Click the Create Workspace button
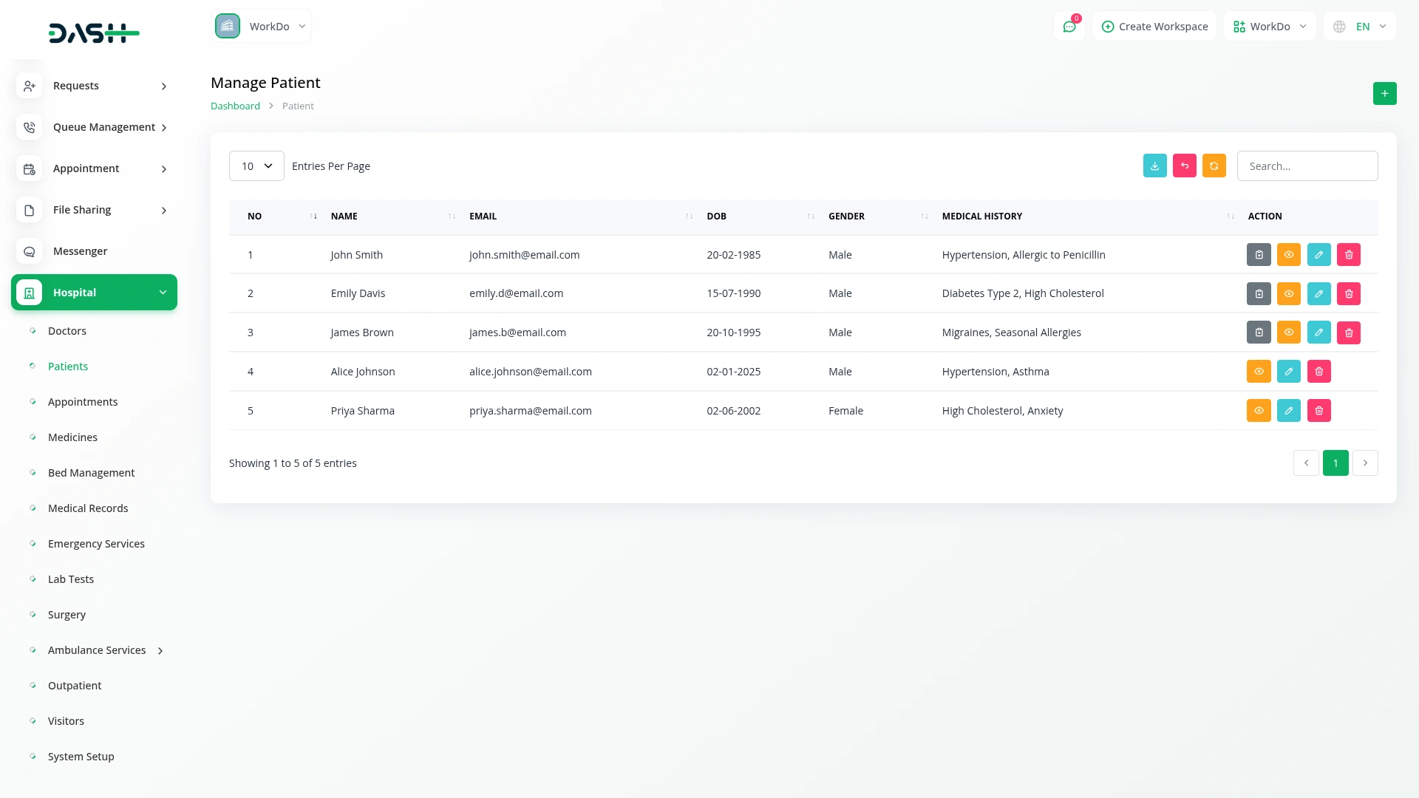1419x798 pixels. (x=1154, y=27)
